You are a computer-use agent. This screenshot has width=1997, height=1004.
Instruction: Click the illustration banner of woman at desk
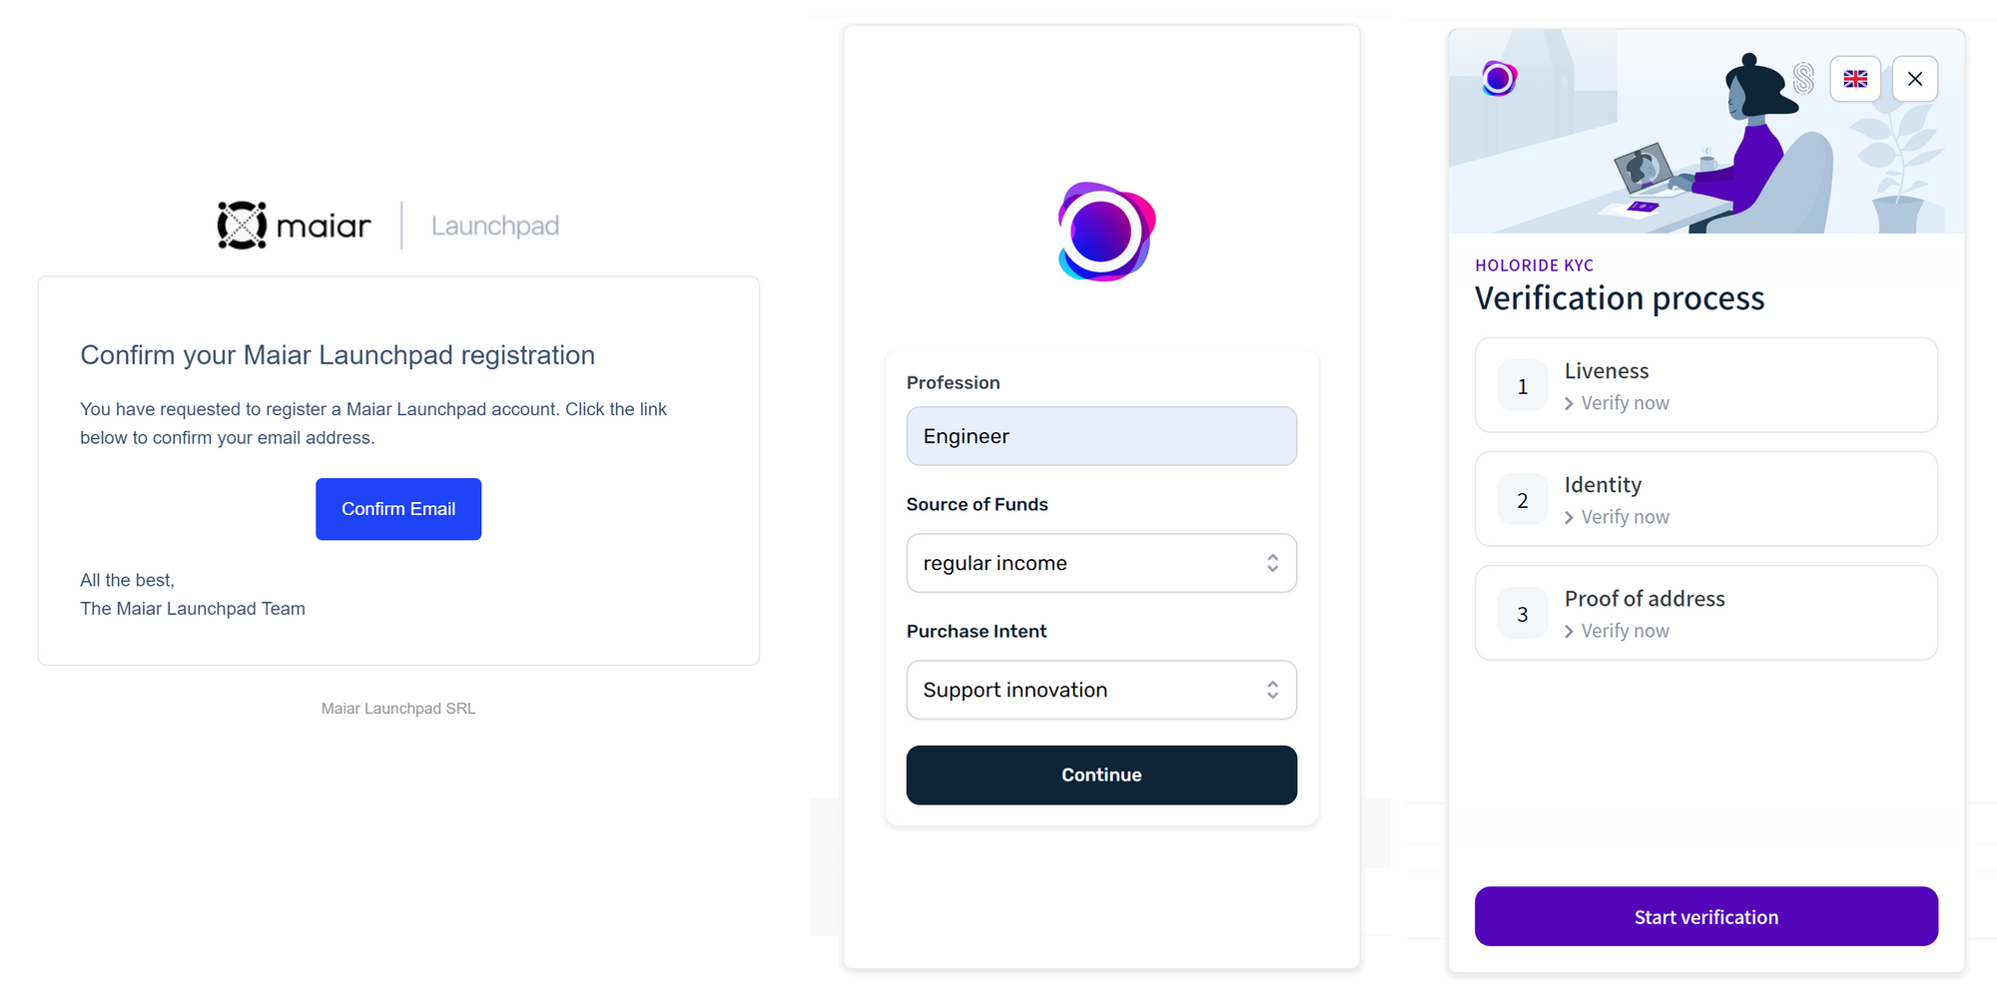[x=1706, y=132]
